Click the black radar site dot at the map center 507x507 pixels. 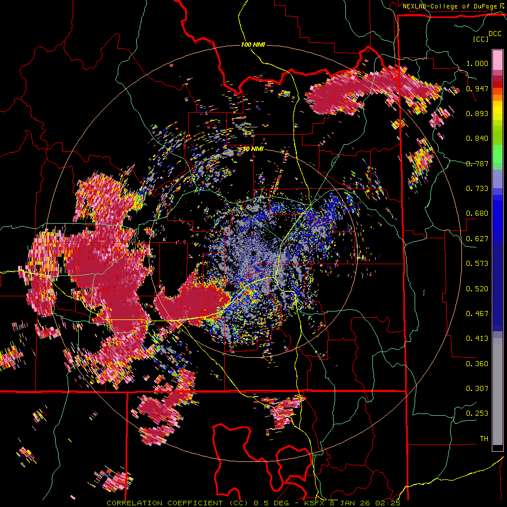click(x=253, y=253)
